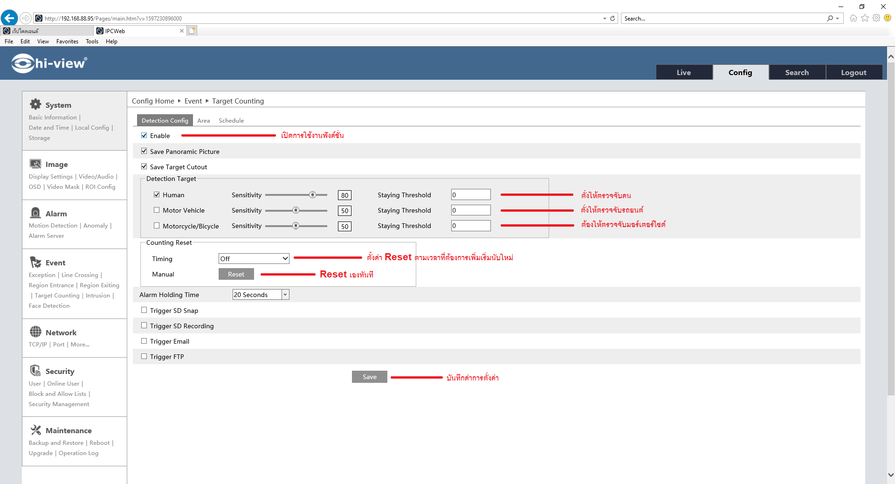The width and height of the screenshot is (895, 484).
Task: Uncheck the Save Panoramic Picture checkbox
Action: (144, 151)
